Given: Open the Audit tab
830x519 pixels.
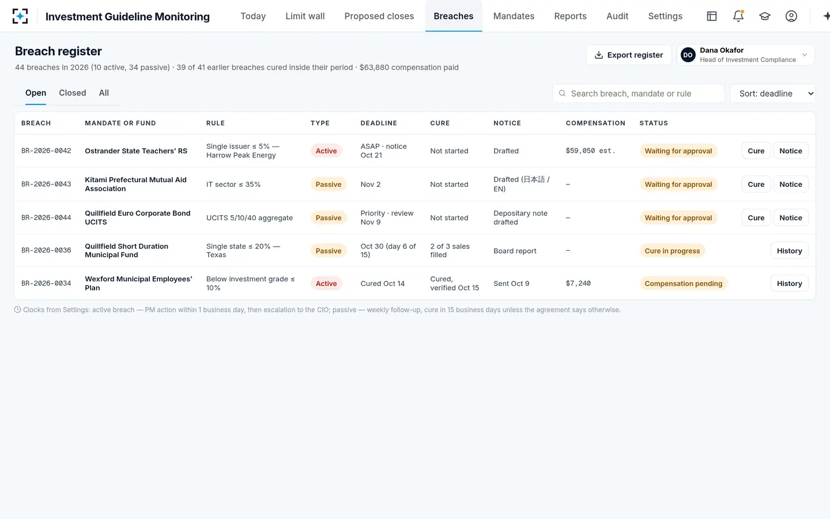Looking at the screenshot, I should [x=617, y=16].
